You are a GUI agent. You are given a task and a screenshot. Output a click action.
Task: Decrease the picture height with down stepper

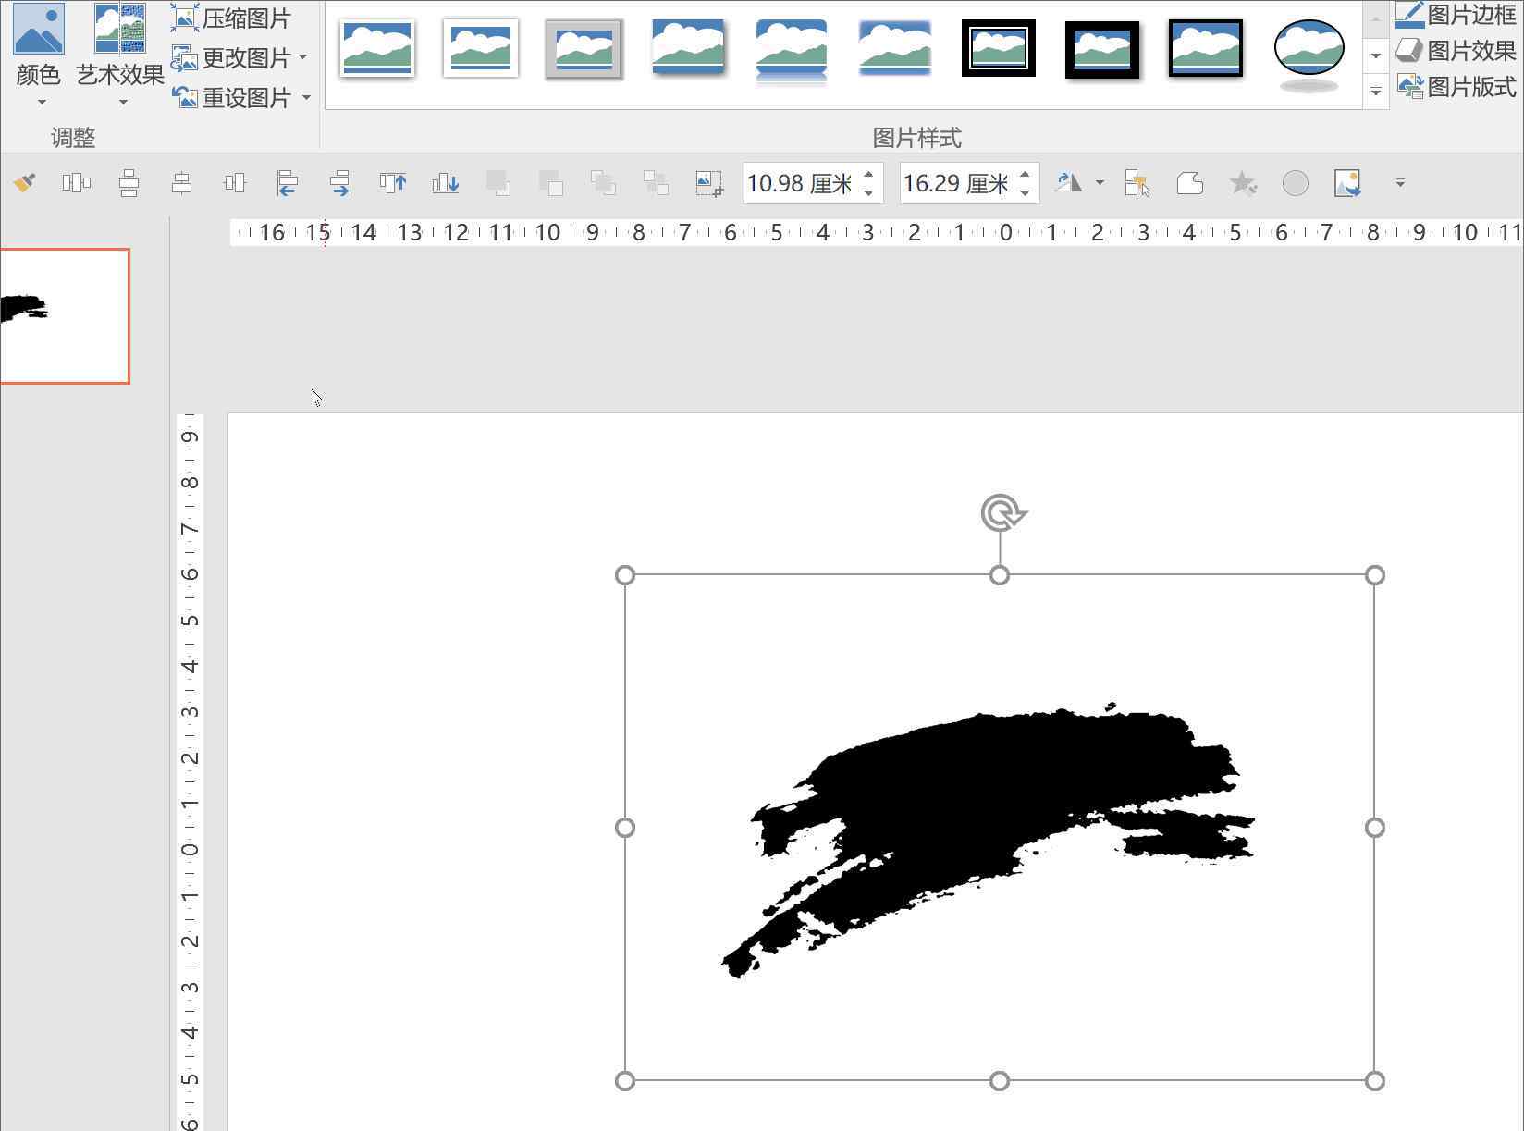coord(869,192)
